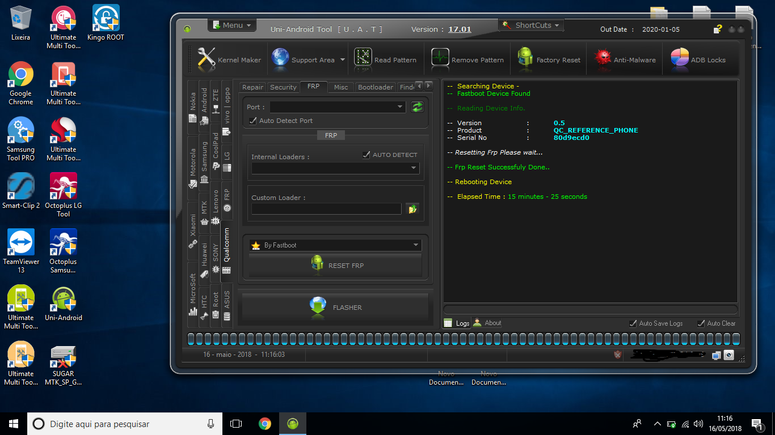
Task: Open the Menu dropdown in title bar
Action: tap(233, 25)
